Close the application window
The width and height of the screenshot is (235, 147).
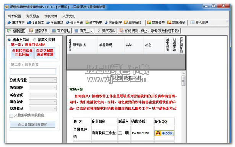224,6
